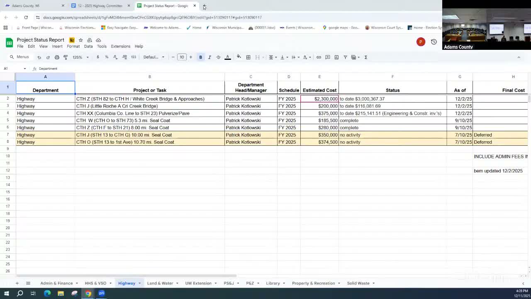The width and height of the screenshot is (531, 299).
Task: Insert a link with the chain icon
Action: 319,57
